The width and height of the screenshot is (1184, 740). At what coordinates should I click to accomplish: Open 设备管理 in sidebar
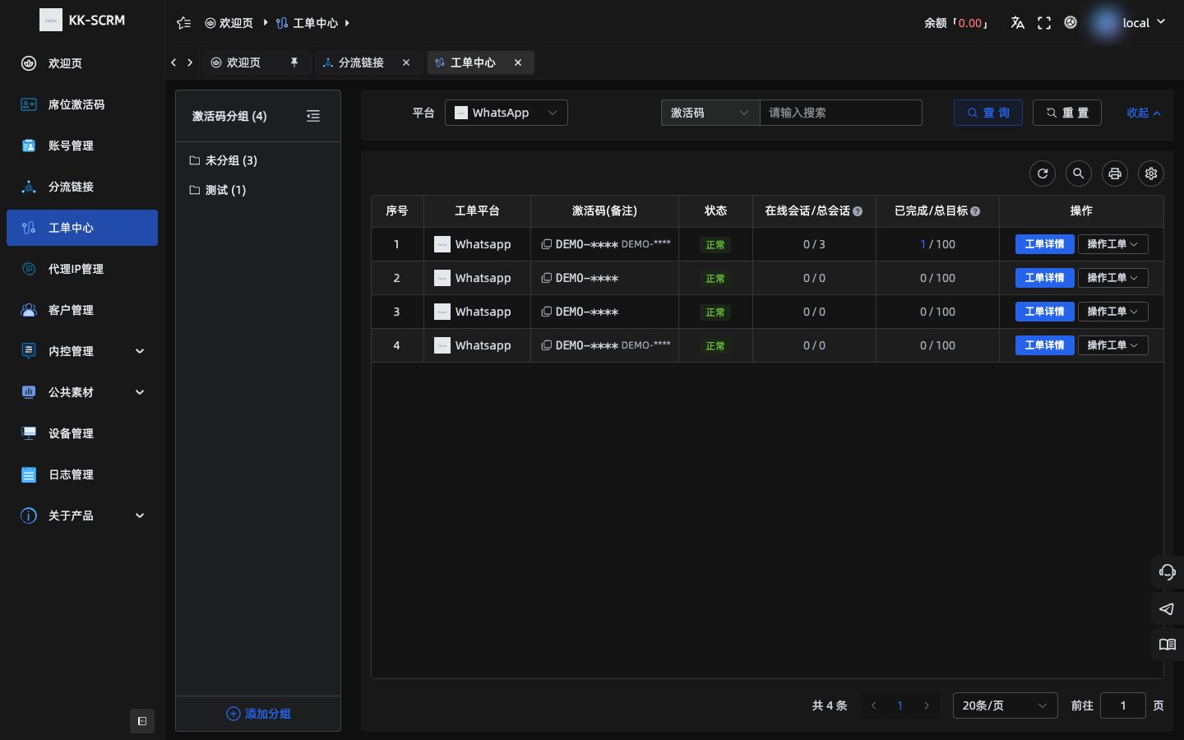point(82,433)
